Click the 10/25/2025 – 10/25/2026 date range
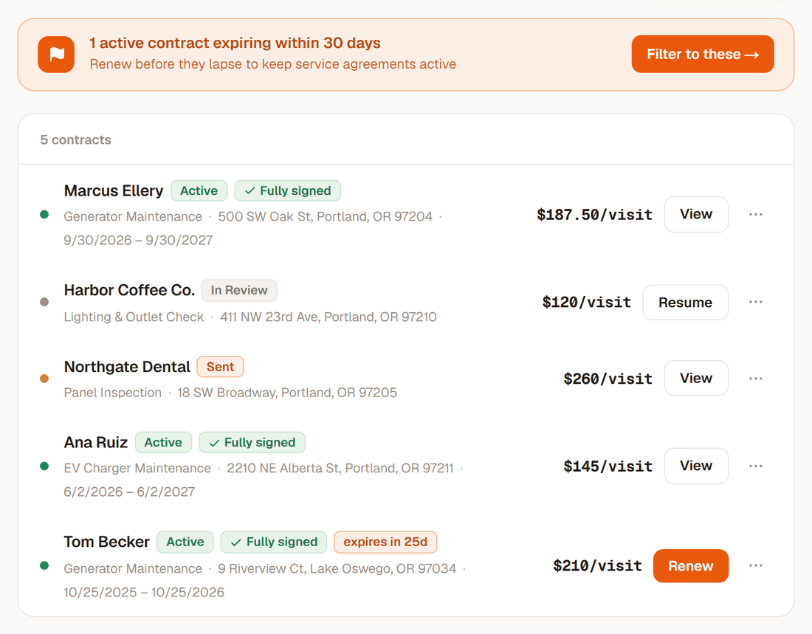The width and height of the screenshot is (812, 634). point(144,593)
